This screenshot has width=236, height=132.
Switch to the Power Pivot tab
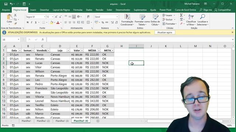tap(166, 10)
